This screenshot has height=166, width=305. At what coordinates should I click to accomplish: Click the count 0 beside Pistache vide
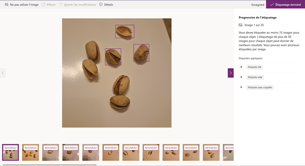point(241,77)
